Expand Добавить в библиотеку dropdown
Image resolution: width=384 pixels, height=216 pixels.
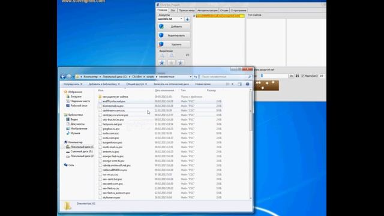tap(104, 84)
